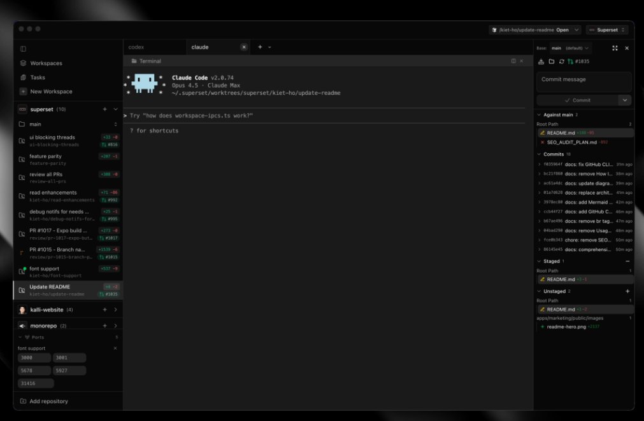This screenshot has width=644, height=421.
Task: Open the ui blocking threads workspace
Action: tap(68, 141)
